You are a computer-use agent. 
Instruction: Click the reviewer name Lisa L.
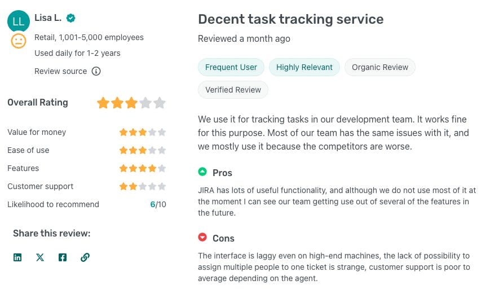48,18
